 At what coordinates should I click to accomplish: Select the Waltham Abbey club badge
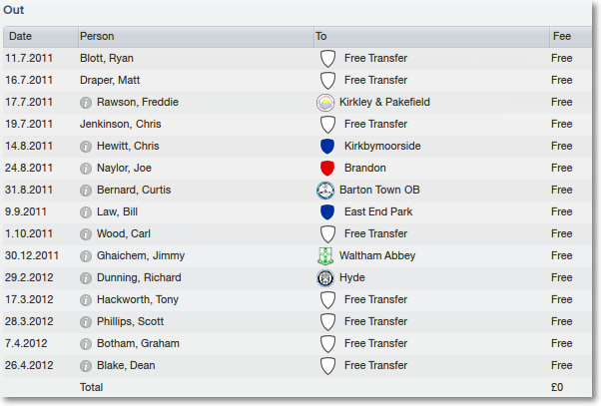pos(325,255)
